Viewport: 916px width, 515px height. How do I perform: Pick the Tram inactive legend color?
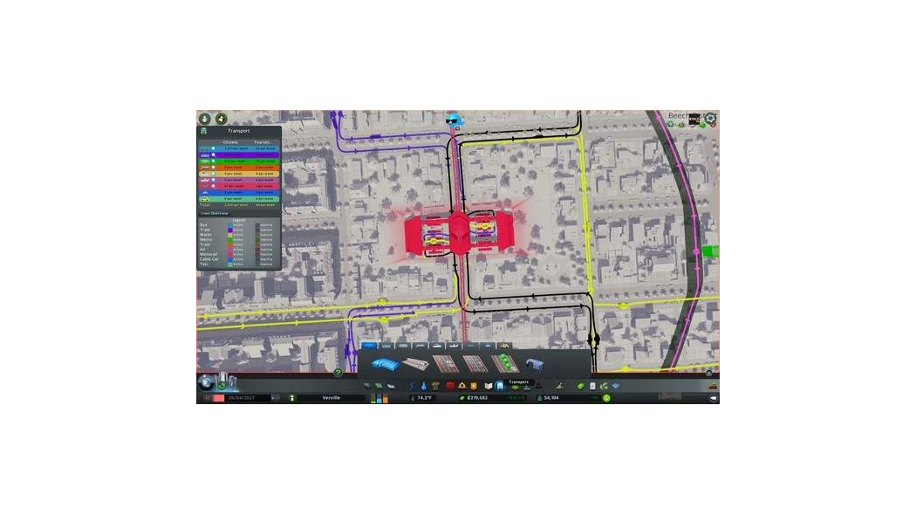coord(257,230)
